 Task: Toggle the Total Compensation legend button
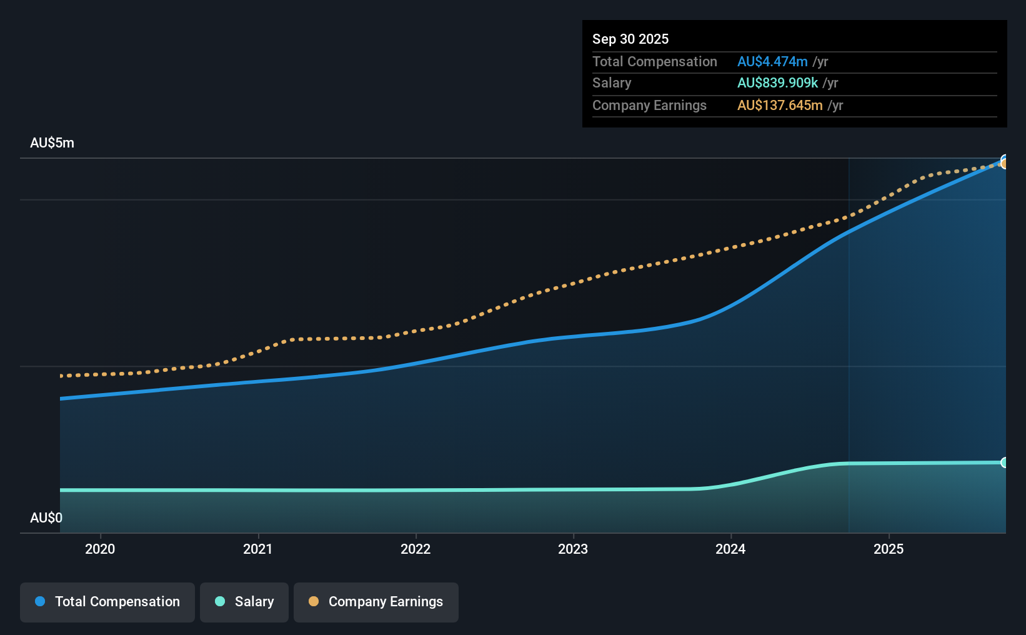(x=107, y=602)
